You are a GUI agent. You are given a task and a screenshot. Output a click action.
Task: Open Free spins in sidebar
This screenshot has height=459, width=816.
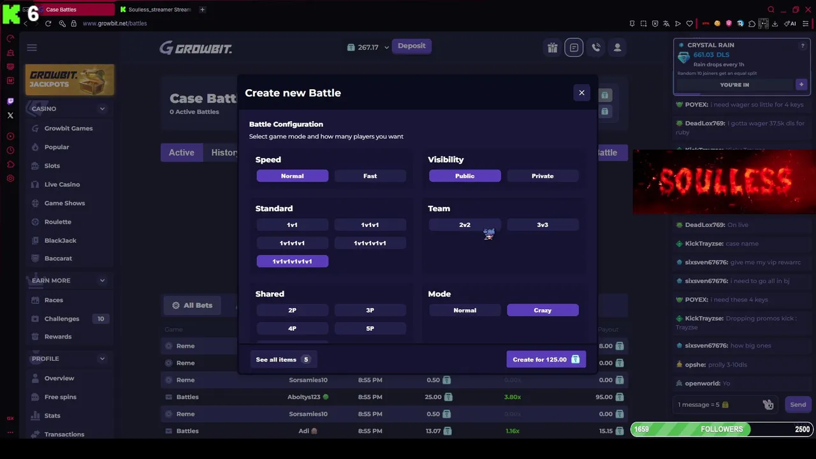[61, 397]
